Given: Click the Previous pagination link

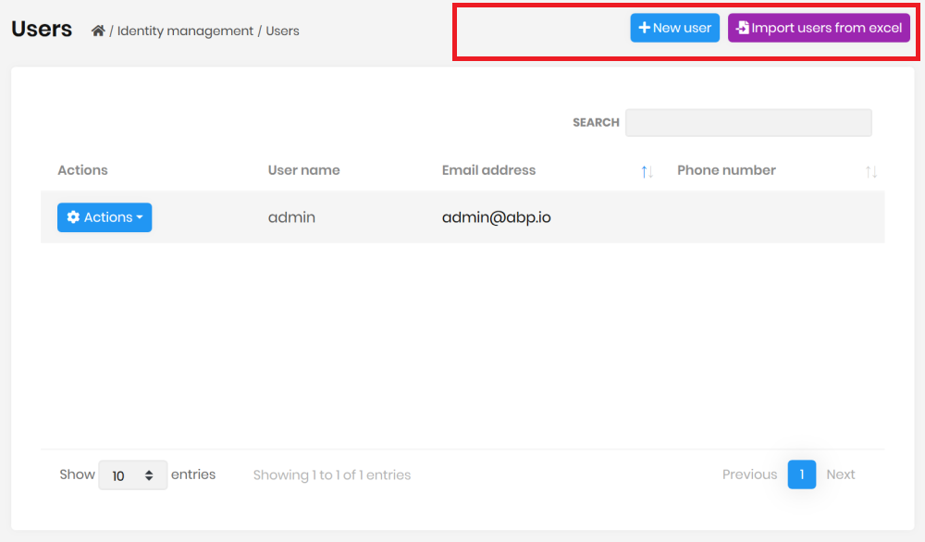Looking at the screenshot, I should click(x=749, y=474).
